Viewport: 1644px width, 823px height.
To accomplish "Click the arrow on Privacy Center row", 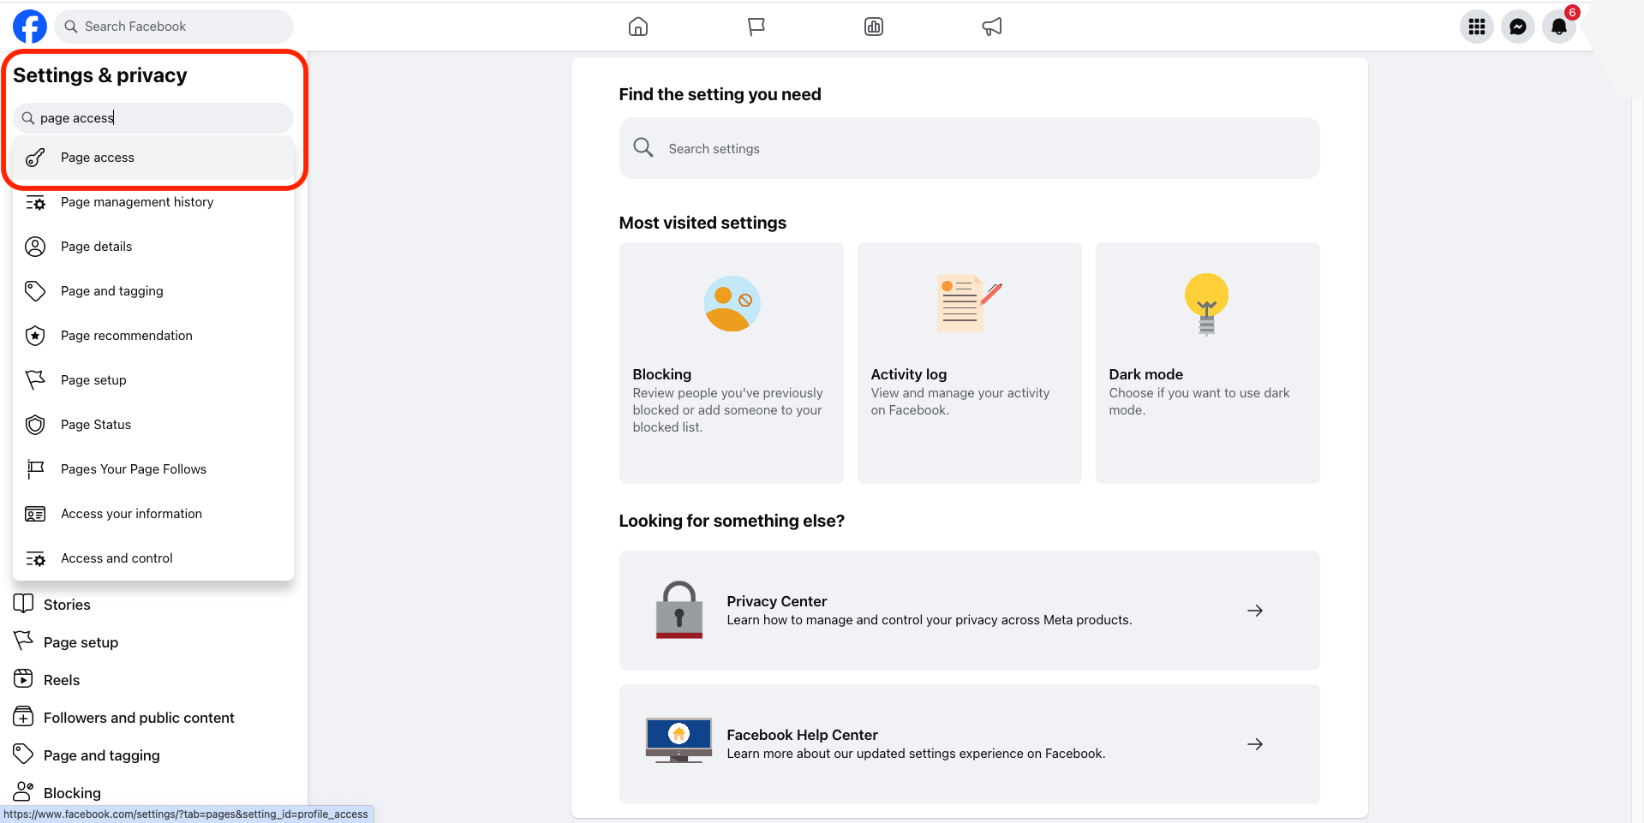I will point(1255,611).
